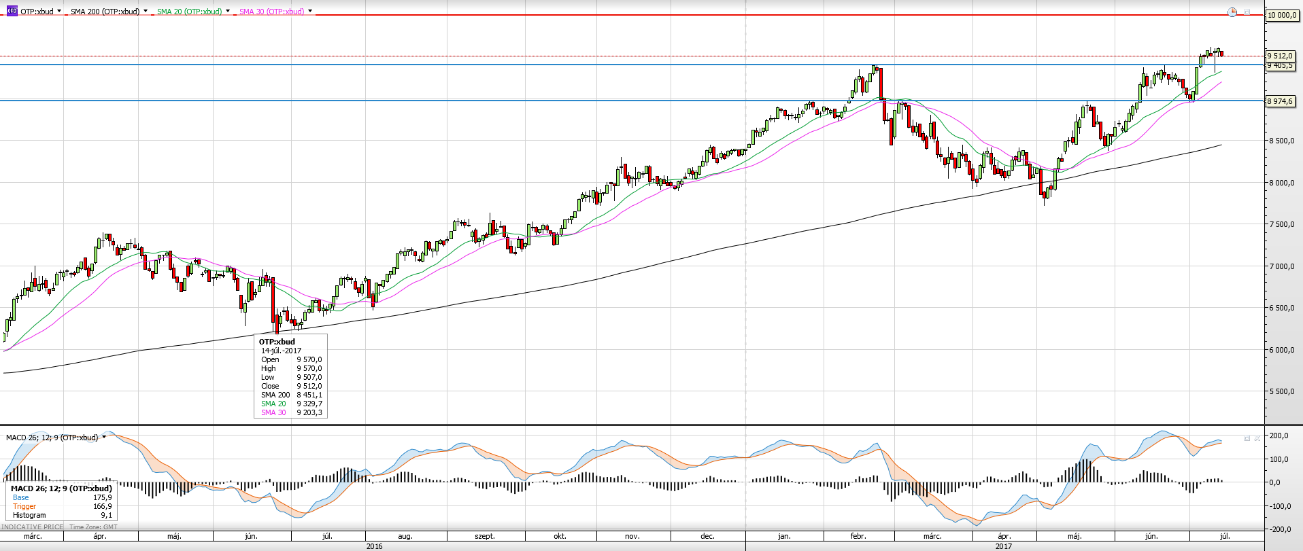Viewport: 1303px width, 551px height.
Task: Click the 'nov.' month on the time axis
Action: (x=632, y=536)
